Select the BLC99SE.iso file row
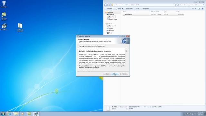The height and width of the screenshot is (116, 206). (x=153, y=15)
